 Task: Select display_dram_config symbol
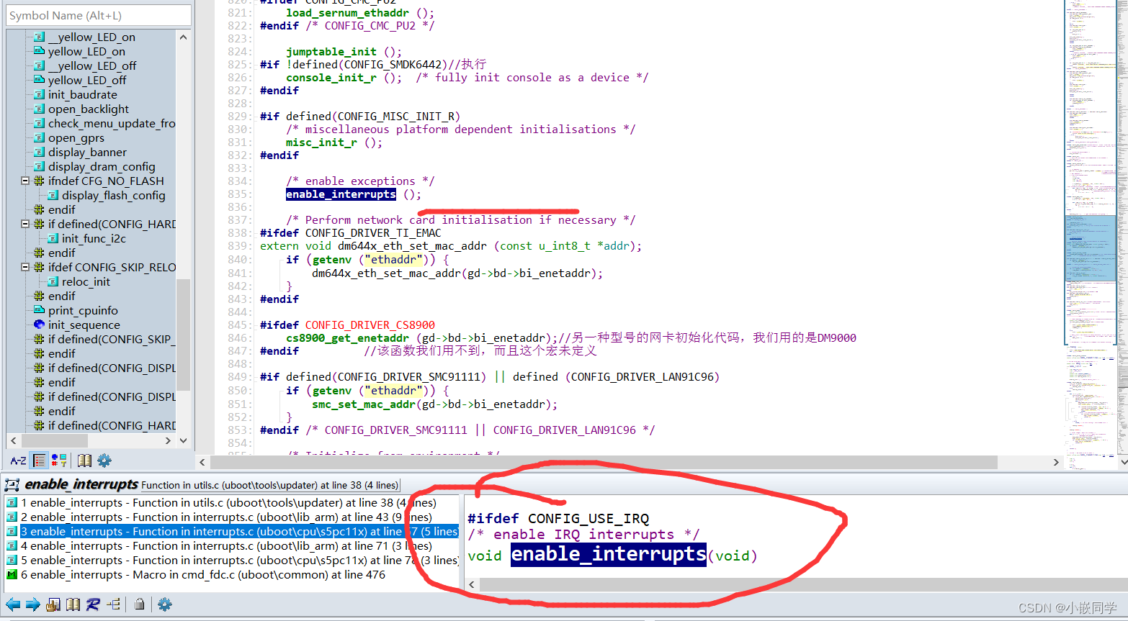pos(102,167)
